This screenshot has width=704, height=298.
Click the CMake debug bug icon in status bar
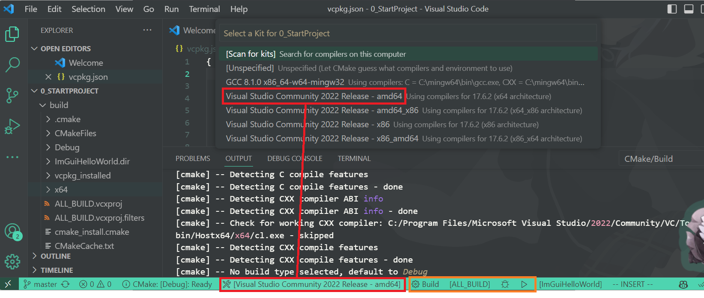tap(505, 284)
